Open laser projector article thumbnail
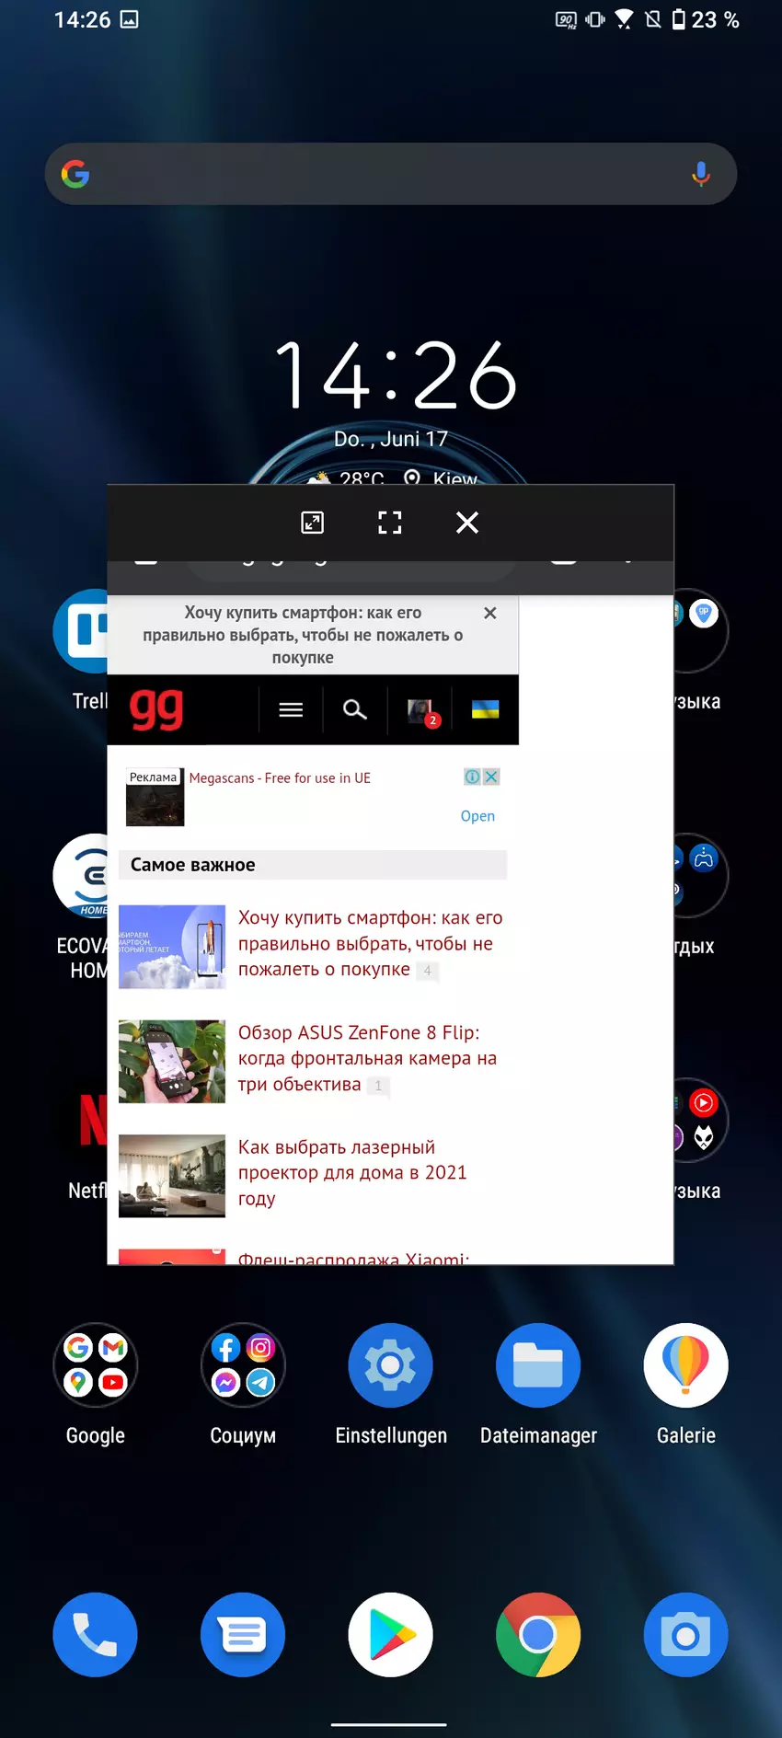 pos(172,1175)
